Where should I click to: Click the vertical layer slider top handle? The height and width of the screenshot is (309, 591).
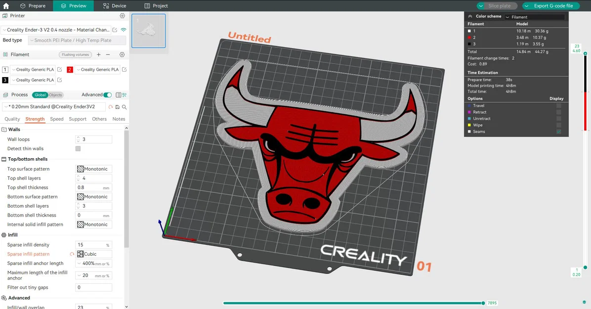(x=585, y=53)
